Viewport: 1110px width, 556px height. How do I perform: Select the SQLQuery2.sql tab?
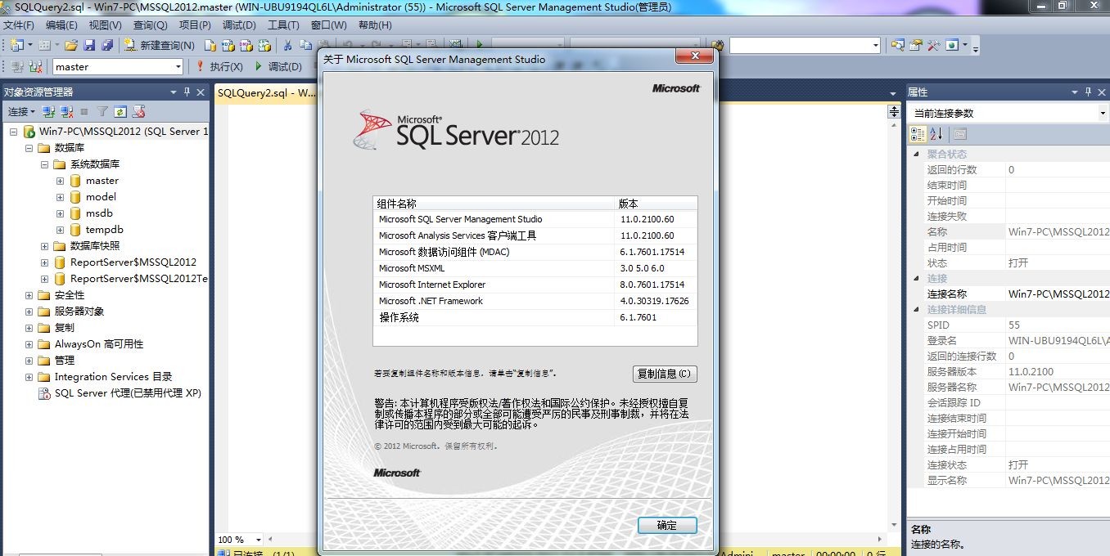[x=266, y=93]
